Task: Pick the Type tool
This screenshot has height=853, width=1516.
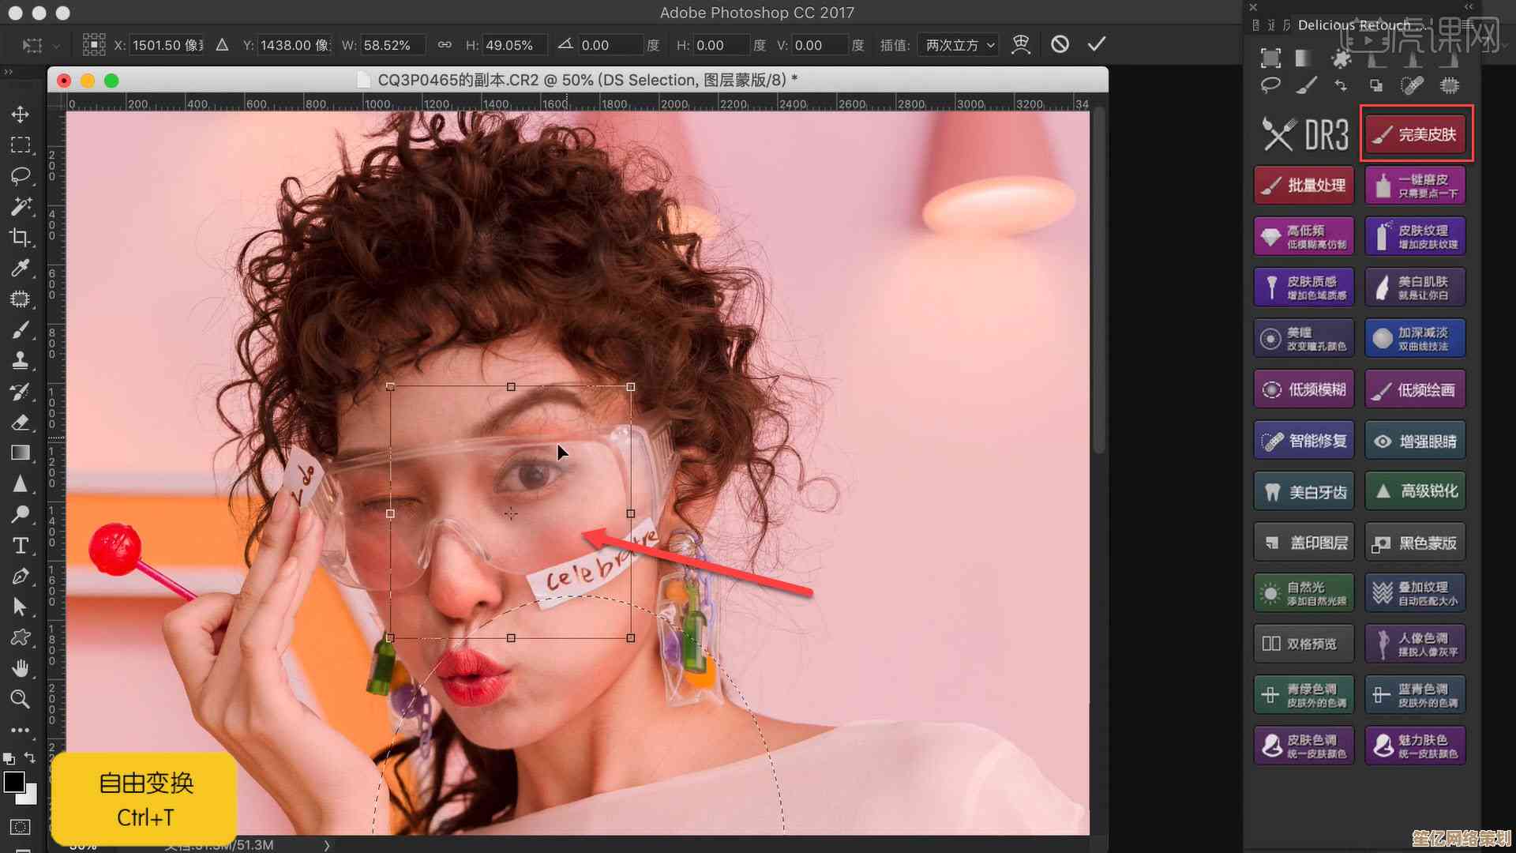Action: 21,546
